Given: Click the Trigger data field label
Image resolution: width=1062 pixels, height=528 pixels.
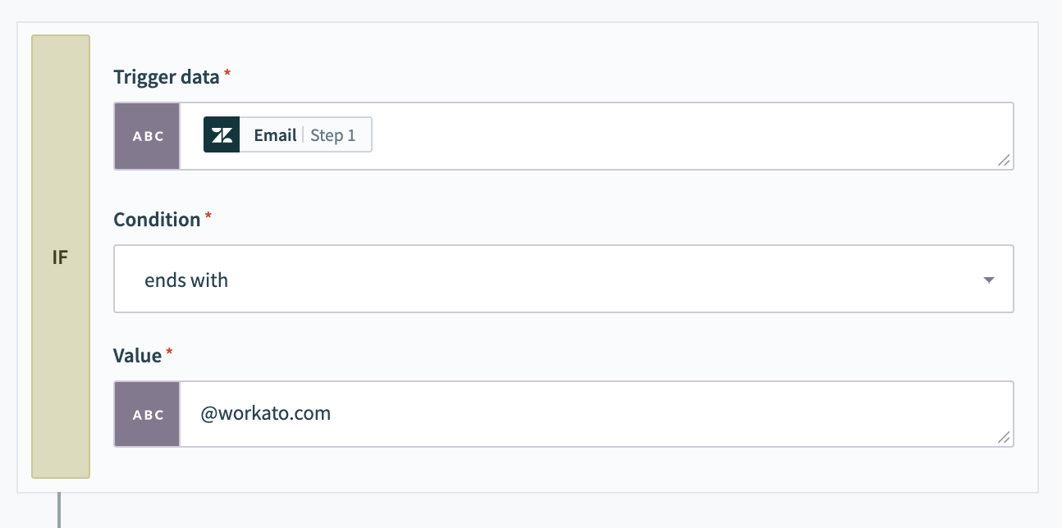Looking at the screenshot, I should (167, 77).
